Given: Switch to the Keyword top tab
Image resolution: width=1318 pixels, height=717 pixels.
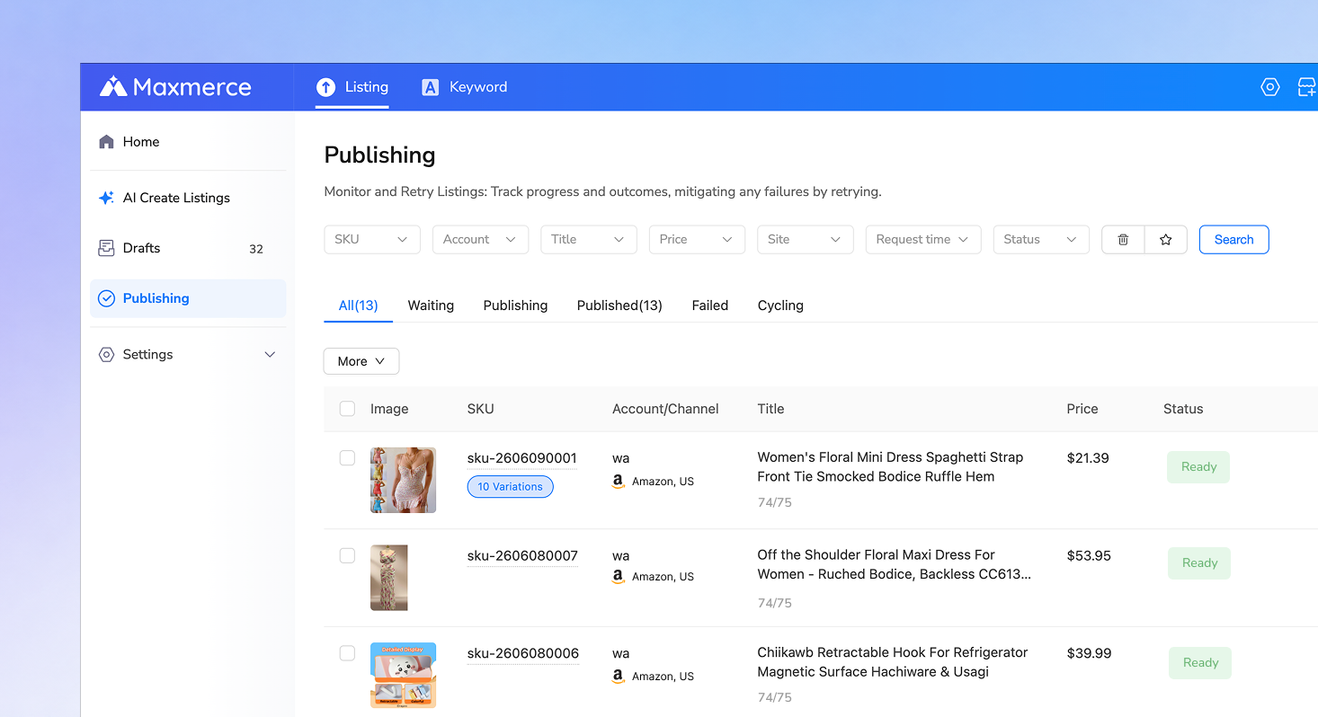Looking at the screenshot, I should pos(465,87).
